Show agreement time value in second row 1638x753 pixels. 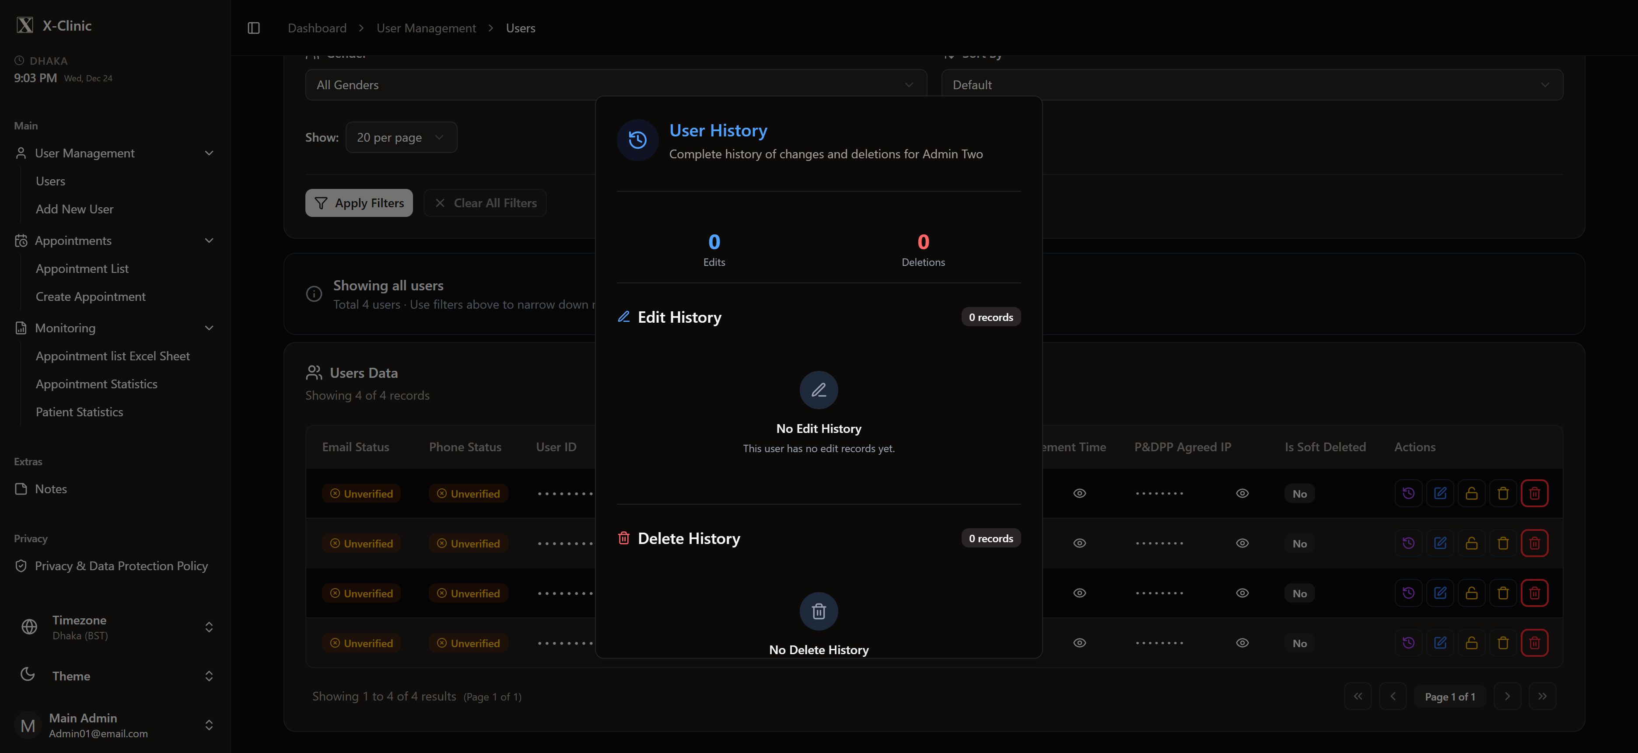point(1079,543)
